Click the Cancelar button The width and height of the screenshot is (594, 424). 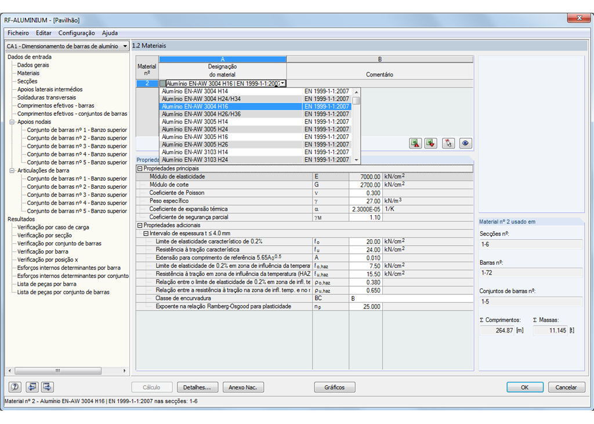(x=566, y=388)
